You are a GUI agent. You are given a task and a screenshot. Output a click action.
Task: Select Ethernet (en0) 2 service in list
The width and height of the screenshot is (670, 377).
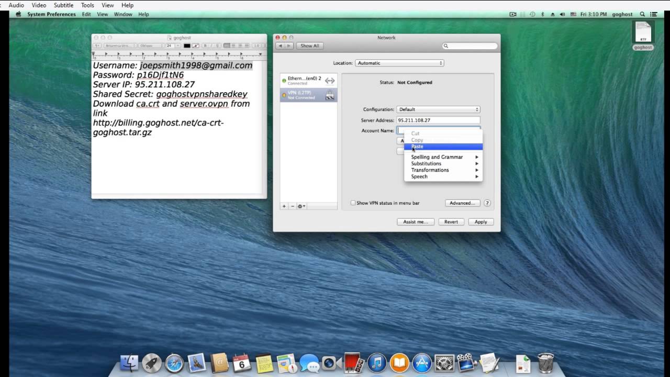[309, 81]
